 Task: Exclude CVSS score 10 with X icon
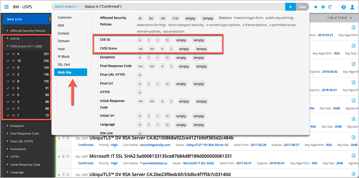(x=13, y=61)
